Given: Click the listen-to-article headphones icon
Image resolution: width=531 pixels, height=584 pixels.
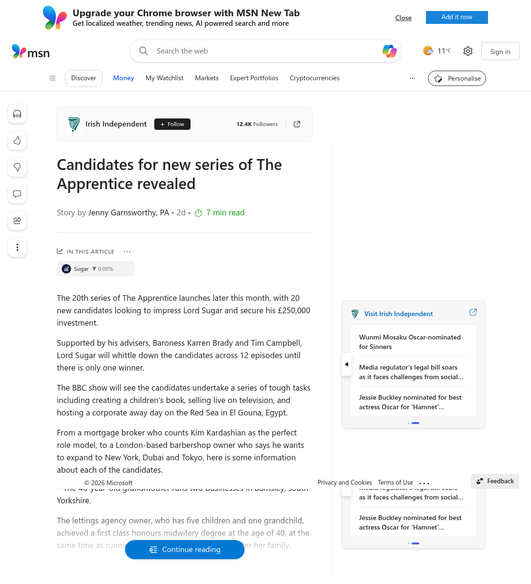Looking at the screenshot, I should tap(17, 114).
